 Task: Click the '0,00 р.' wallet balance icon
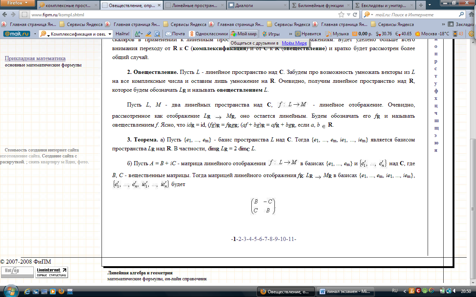(362, 34)
